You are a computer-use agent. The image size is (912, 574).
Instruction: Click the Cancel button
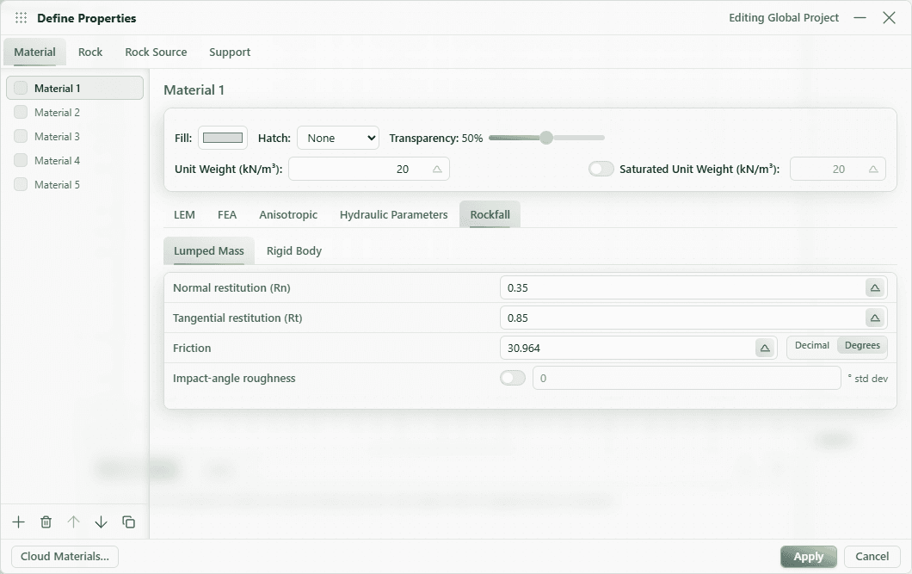click(x=872, y=557)
